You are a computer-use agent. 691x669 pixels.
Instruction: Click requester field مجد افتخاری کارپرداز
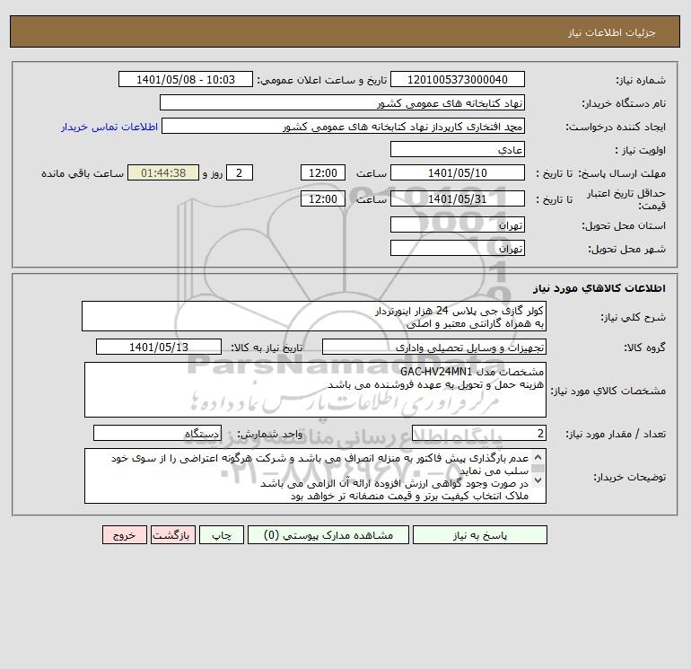click(343, 126)
